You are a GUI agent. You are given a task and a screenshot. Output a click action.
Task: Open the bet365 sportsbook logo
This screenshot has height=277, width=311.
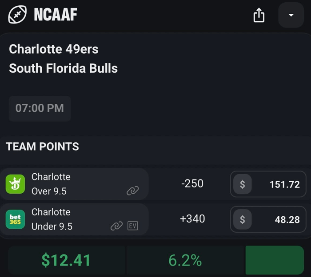tap(15, 219)
